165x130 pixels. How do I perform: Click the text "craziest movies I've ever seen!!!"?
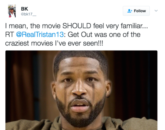pos(54,43)
